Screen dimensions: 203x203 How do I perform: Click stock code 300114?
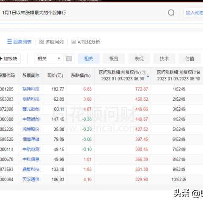pos(6,149)
